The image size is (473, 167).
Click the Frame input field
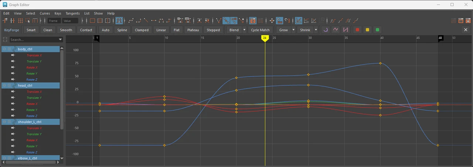click(x=54, y=21)
